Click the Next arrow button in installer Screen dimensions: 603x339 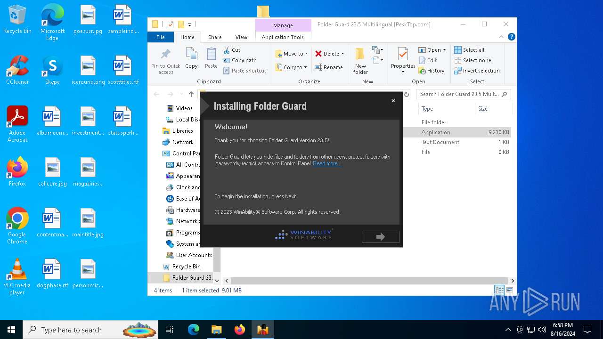tap(380, 237)
